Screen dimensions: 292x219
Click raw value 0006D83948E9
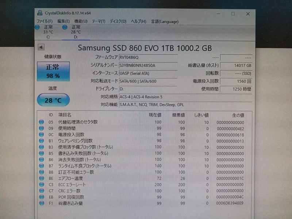(230, 203)
